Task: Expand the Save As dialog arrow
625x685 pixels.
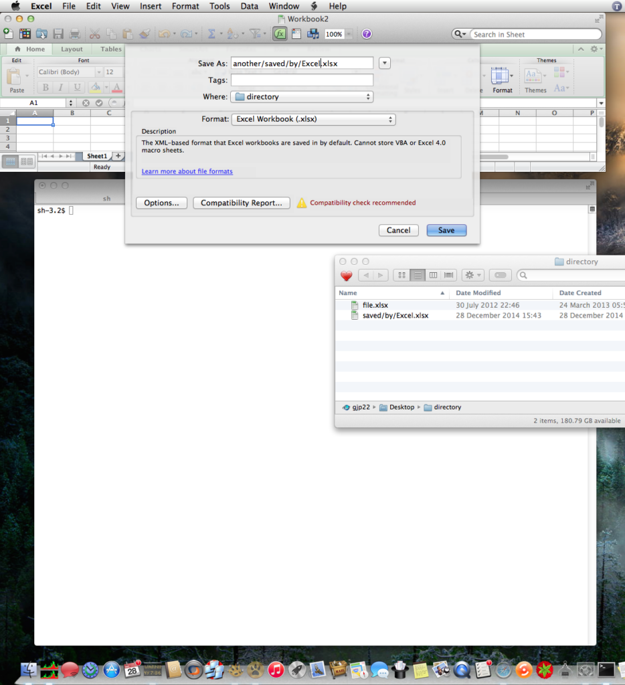Action: [385, 63]
